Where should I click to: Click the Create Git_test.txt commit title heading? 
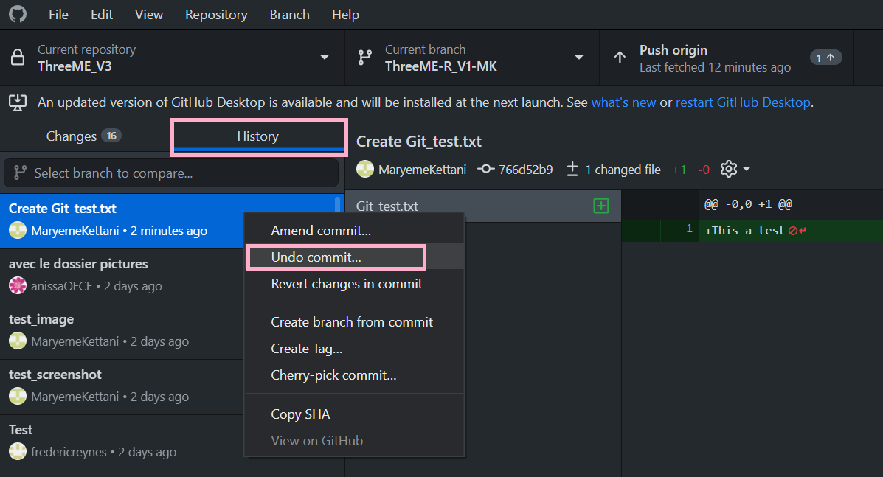pos(419,142)
